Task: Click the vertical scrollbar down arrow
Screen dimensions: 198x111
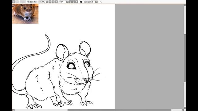Action: coord(185,108)
